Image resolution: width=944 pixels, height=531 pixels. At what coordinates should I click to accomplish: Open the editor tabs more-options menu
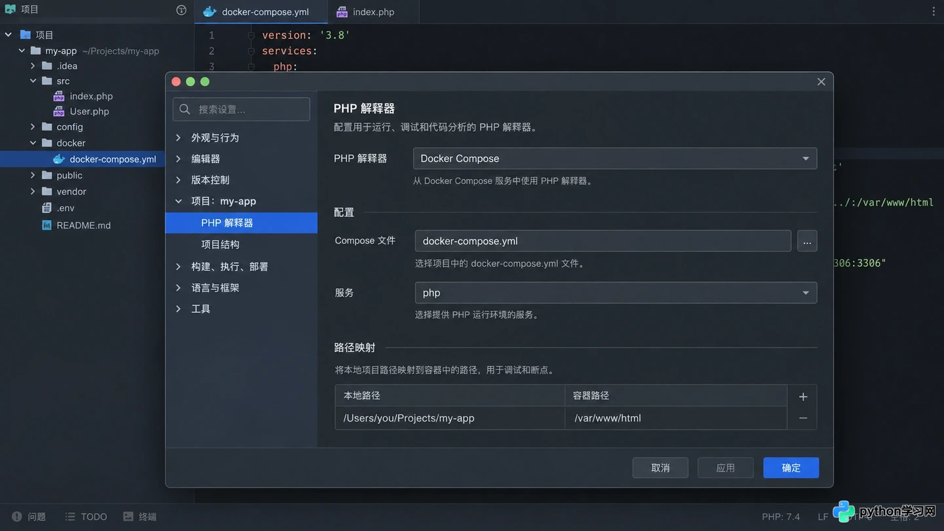(x=934, y=11)
